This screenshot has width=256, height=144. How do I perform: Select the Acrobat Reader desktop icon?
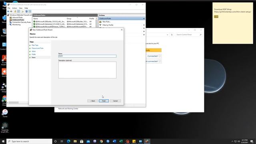(x=4, y=60)
